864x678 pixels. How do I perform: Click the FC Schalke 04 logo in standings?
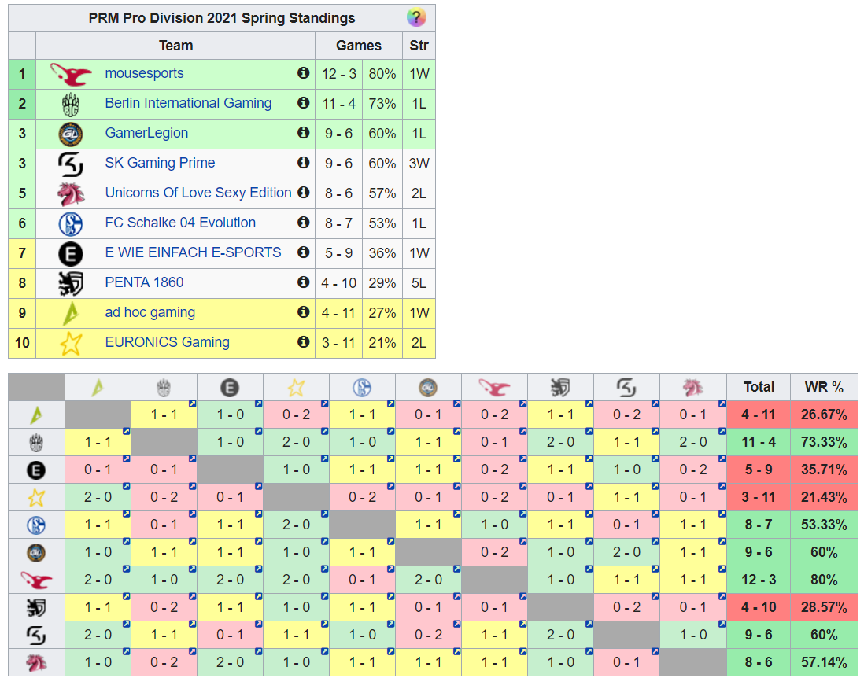click(x=71, y=223)
